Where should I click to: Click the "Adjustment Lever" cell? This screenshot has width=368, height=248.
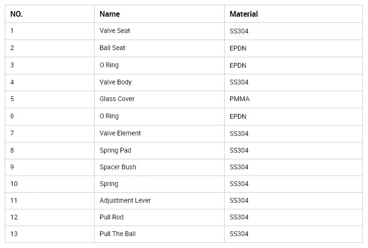point(125,201)
